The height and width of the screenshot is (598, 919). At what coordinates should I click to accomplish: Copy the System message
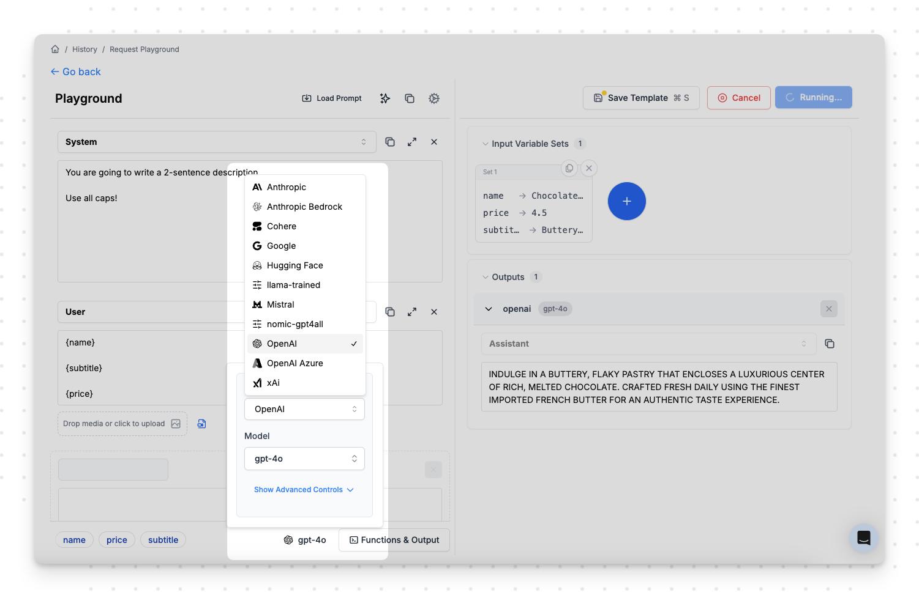390,142
